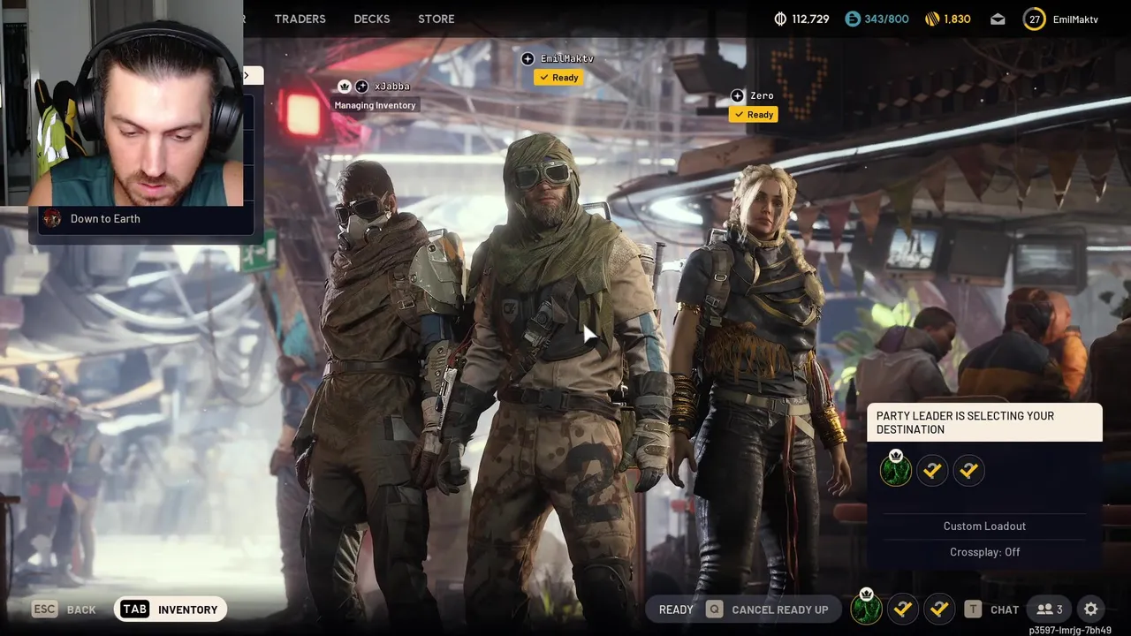Screen dimensions: 1131x636
Task: Open the settings gear icon
Action: [1091, 609]
